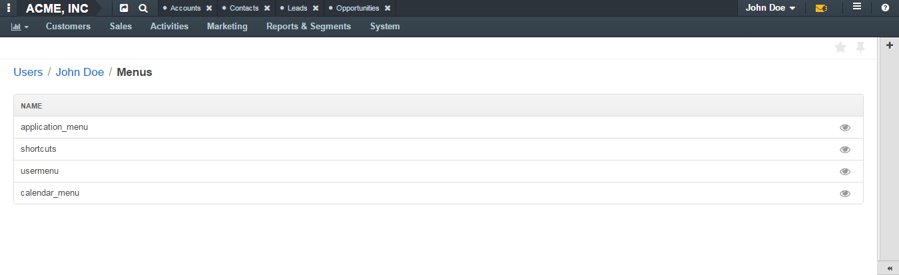Expand the dashboards chart icon dropdown
899x275 pixels.
[x=20, y=27]
